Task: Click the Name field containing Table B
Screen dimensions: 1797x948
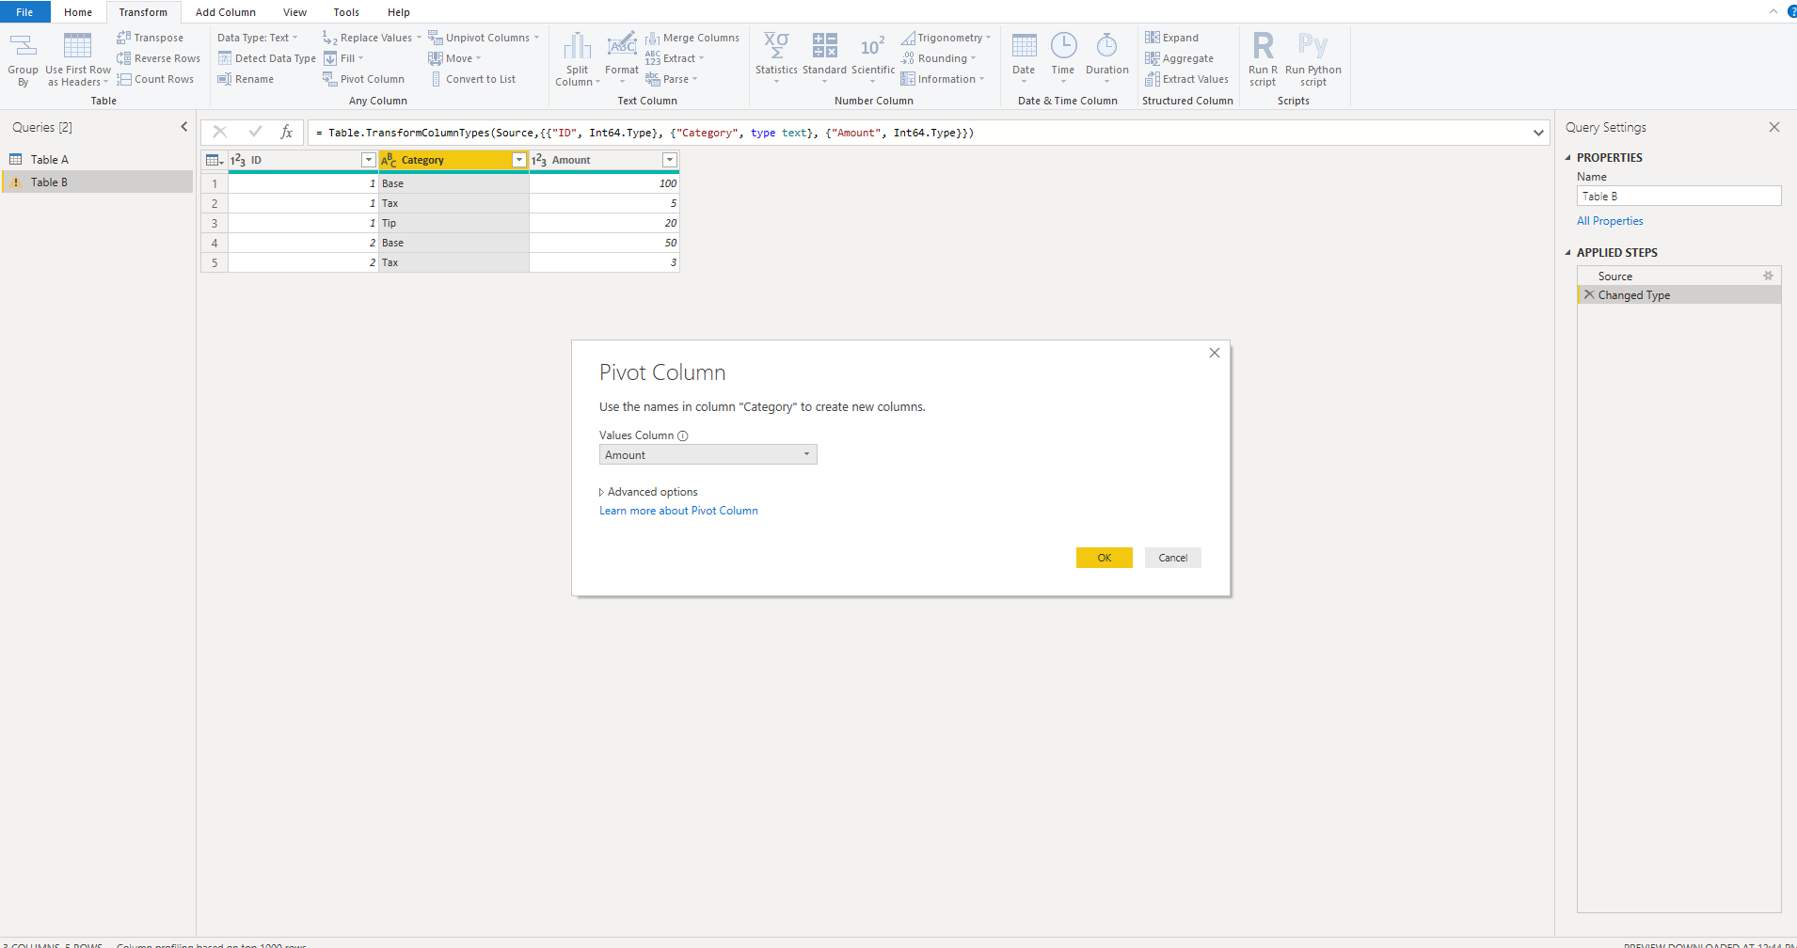Action: point(1678,196)
